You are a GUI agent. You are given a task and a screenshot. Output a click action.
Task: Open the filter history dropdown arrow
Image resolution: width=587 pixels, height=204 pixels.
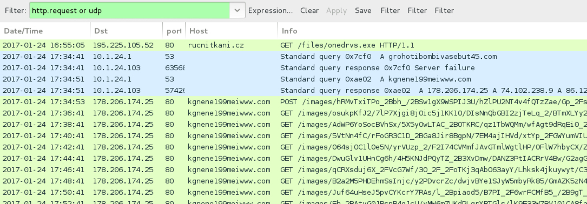(238, 10)
